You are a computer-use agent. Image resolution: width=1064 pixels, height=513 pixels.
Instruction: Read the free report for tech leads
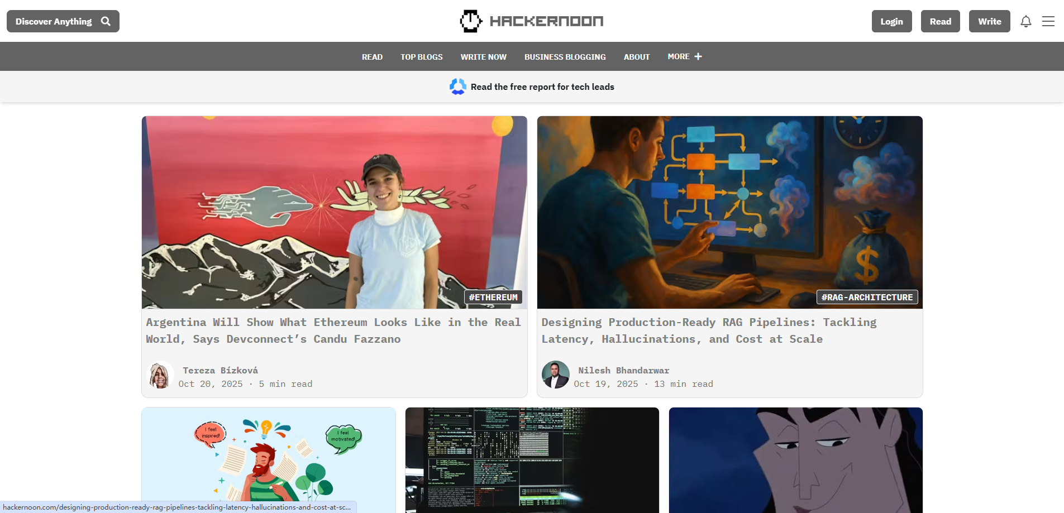(542, 87)
